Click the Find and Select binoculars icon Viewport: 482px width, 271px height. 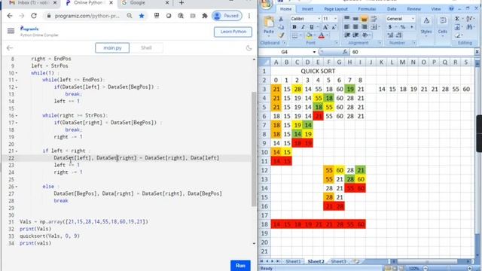click(470, 27)
